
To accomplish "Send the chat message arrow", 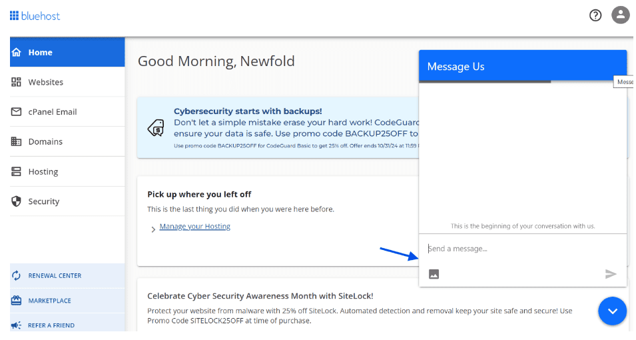I will pos(611,274).
